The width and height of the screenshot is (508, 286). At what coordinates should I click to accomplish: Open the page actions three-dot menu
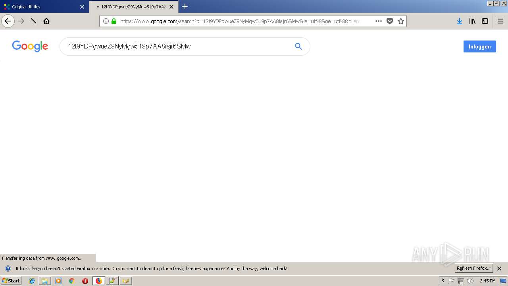point(379,21)
